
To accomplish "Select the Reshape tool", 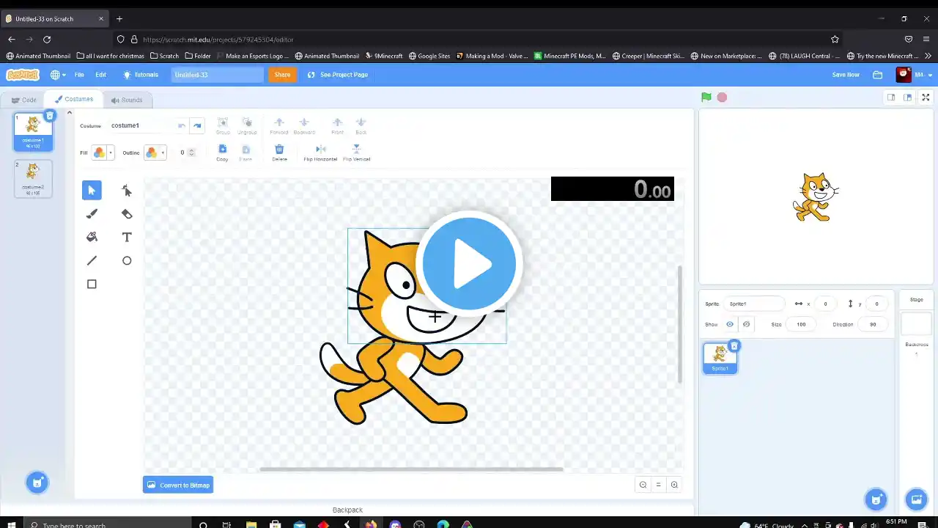I will [x=127, y=191].
